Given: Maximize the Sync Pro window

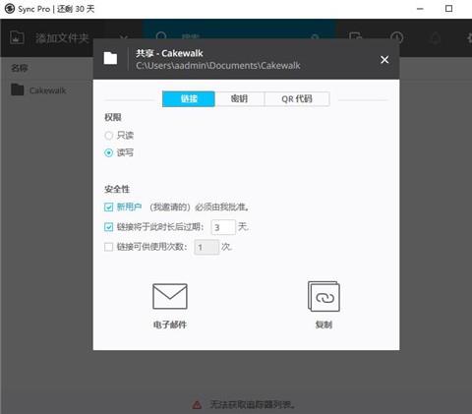Looking at the screenshot, I should (x=448, y=9).
